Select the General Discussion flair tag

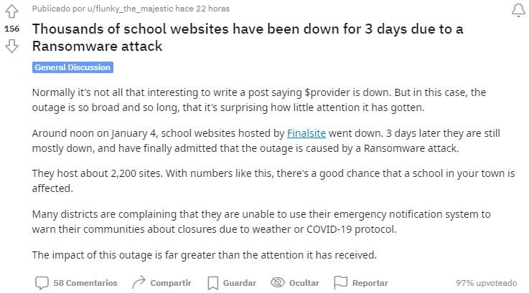coord(73,67)
